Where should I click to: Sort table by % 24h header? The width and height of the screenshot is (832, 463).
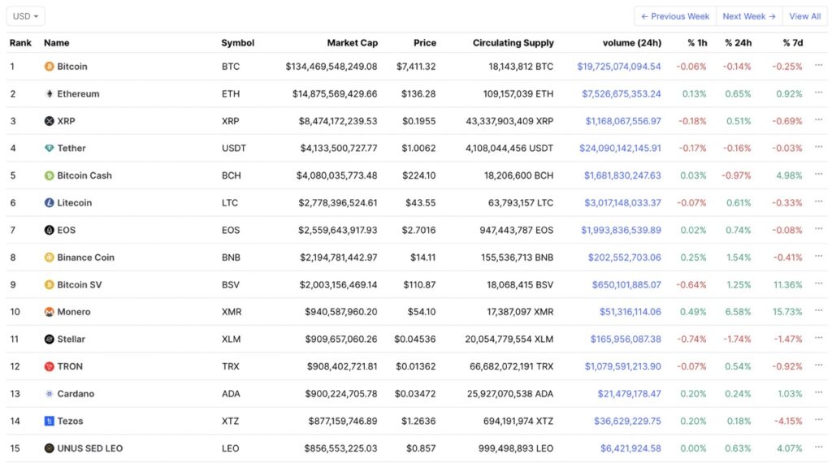tap(738, 43)
